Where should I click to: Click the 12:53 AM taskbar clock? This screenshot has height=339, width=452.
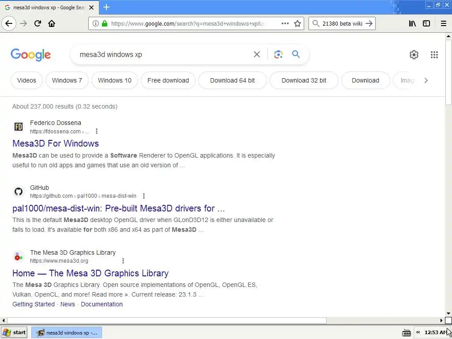click(435, 333)
